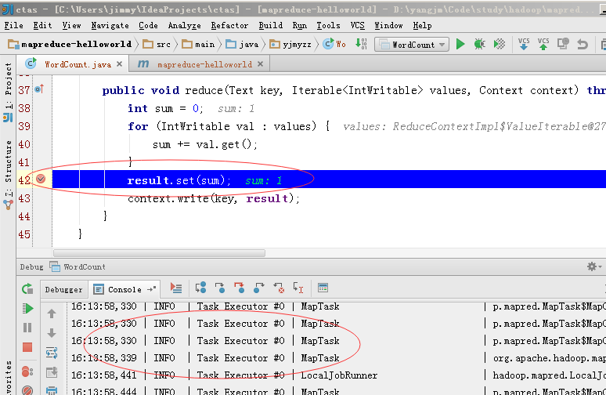Image resolution: width=606 pixels, height=395 pixels.
Task: Console down-arrow to next stack trace
Action: coord(52,333)
